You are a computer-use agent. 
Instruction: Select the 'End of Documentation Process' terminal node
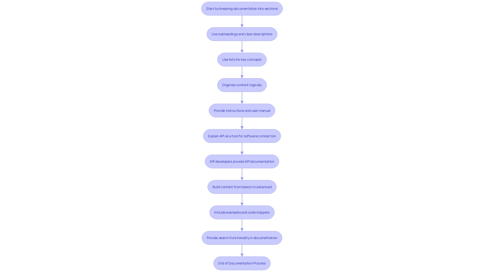[242, 263]
